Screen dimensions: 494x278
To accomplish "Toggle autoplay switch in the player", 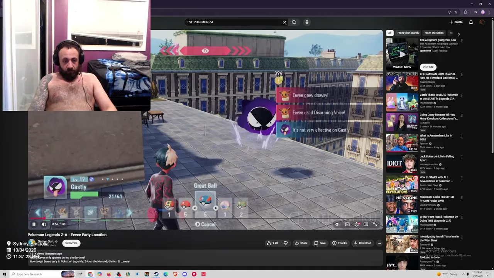I will click(337, 224).
